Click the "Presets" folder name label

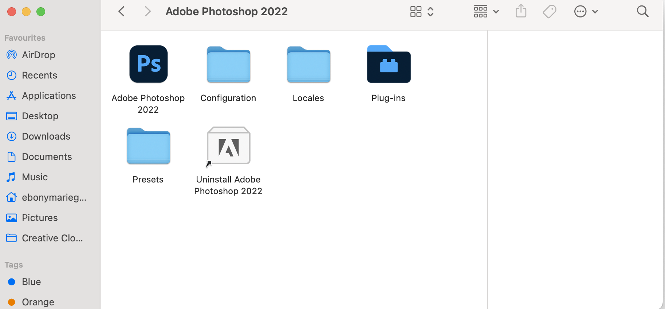[x=148, y=180]
